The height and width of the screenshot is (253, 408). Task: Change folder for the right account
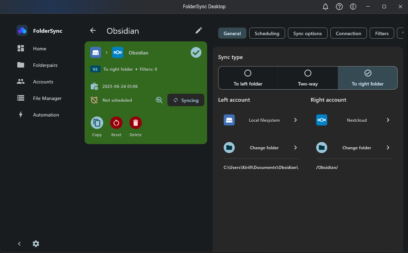click(x=354, y=148)
